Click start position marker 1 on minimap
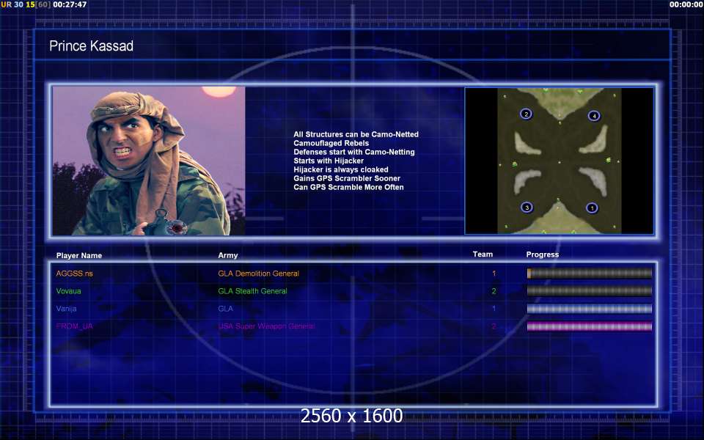The width and height of the screenshot is (704, 440). click(592, 208)
